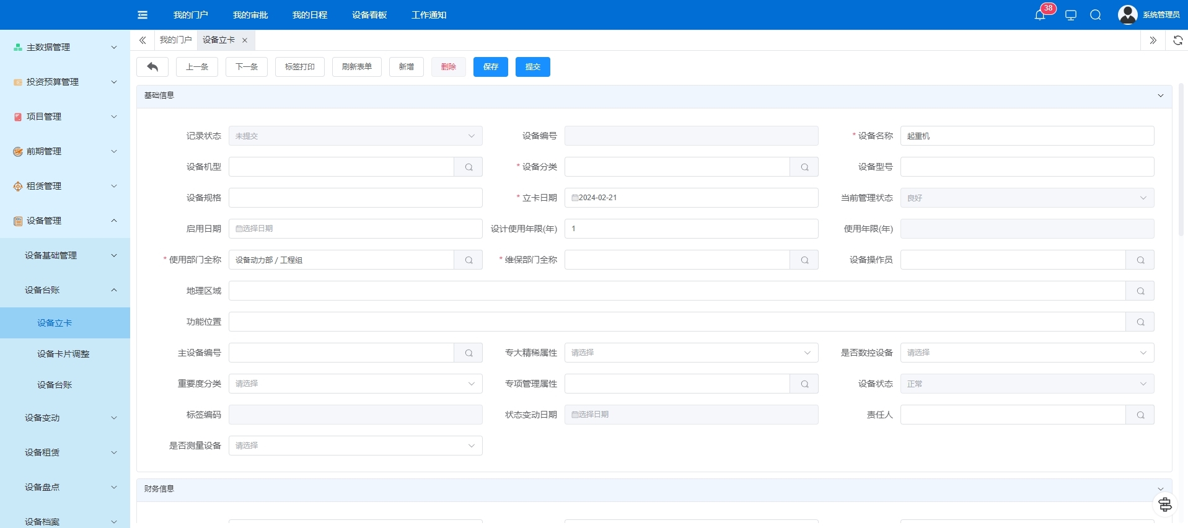Viewport: 1188px width, 528px height.
Task: Open the 是否测量设备 dropdown
Action: pos(356,446)
